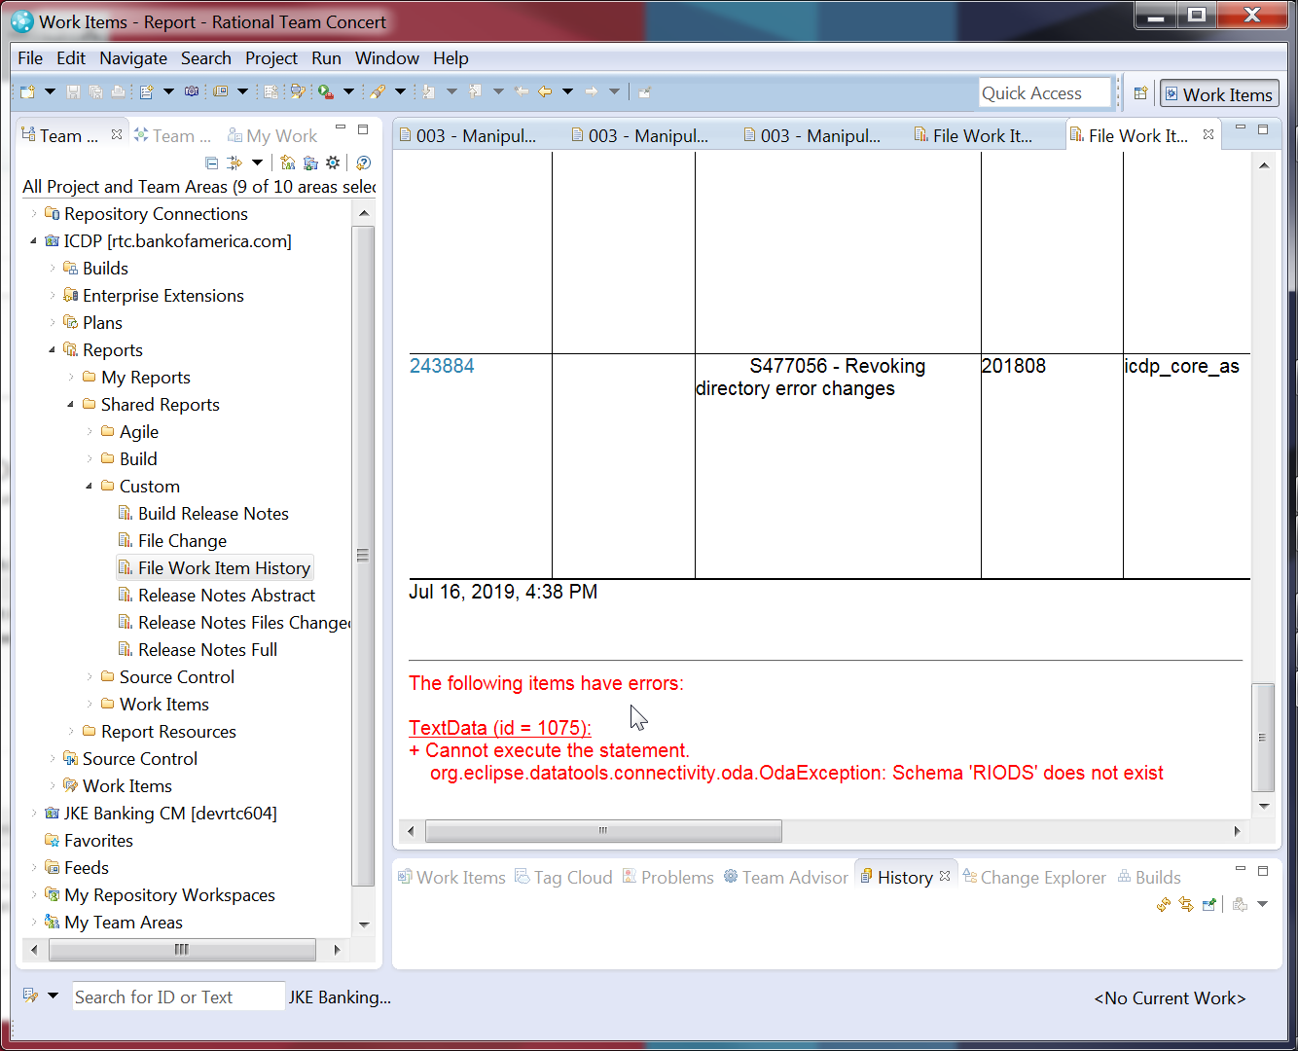Click the compare arrows icon in History view

[x=1186, y=904]
